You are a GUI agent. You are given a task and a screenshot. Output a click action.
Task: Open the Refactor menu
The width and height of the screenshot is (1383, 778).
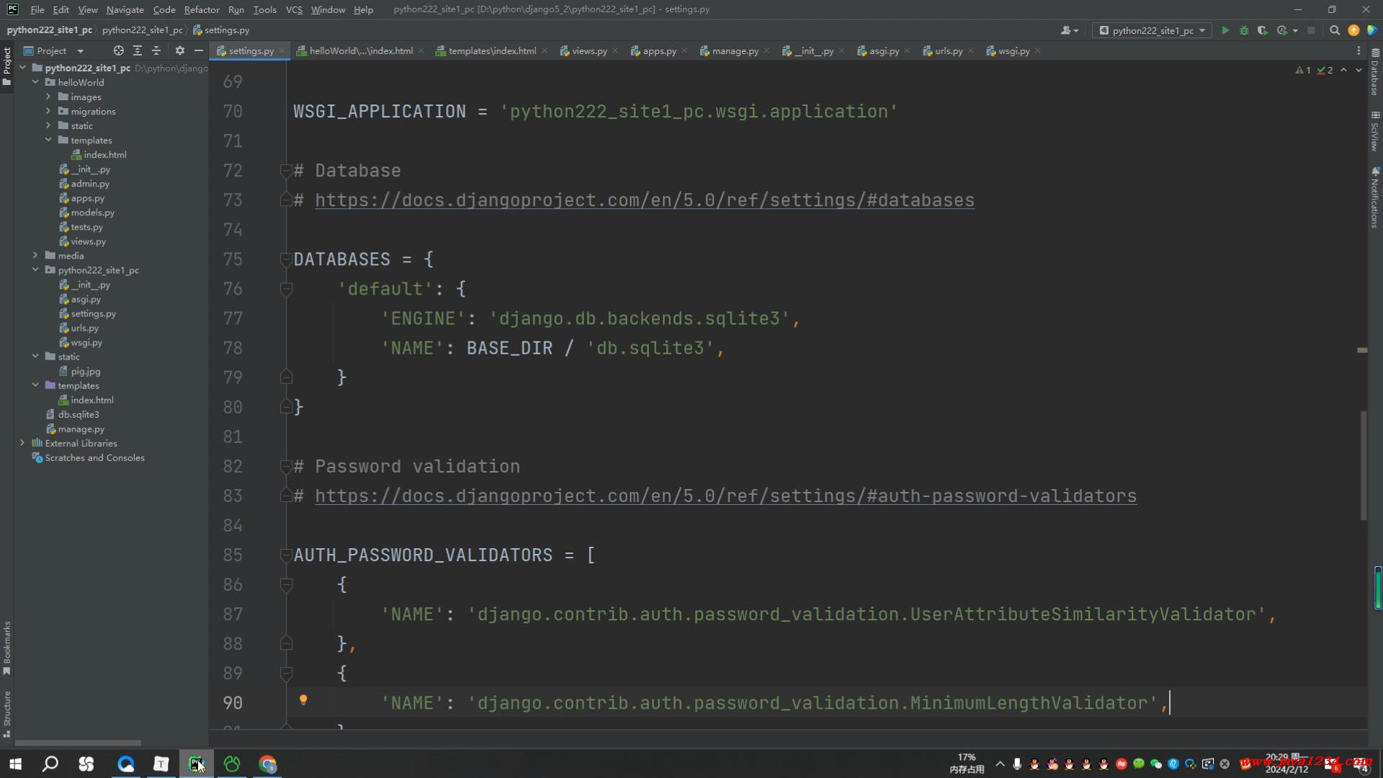tap(201, 9)
